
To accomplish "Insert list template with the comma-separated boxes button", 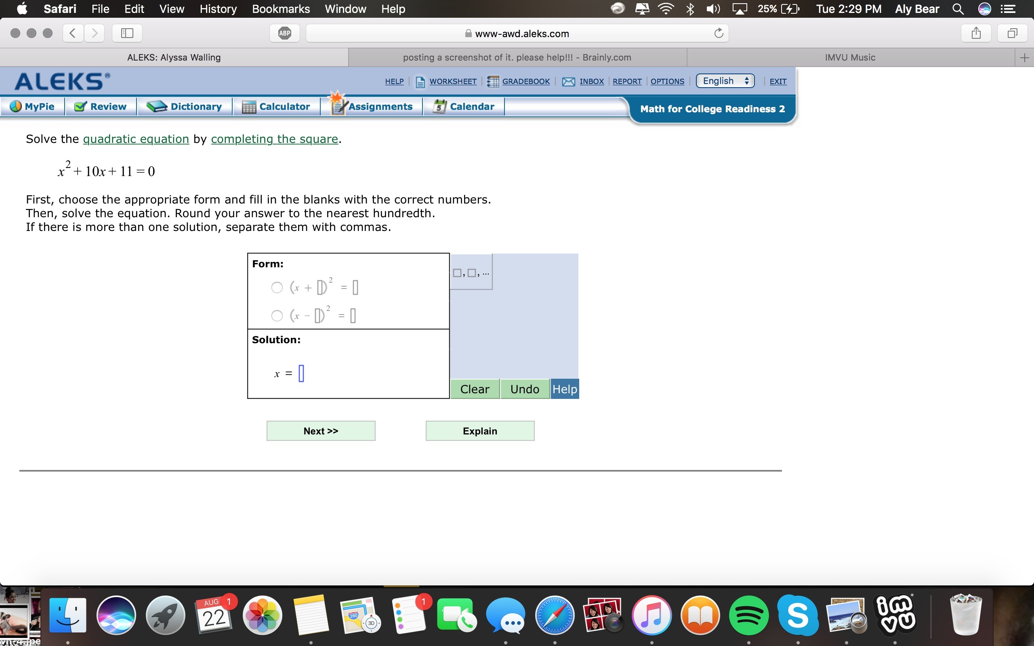I will (471, 273).
